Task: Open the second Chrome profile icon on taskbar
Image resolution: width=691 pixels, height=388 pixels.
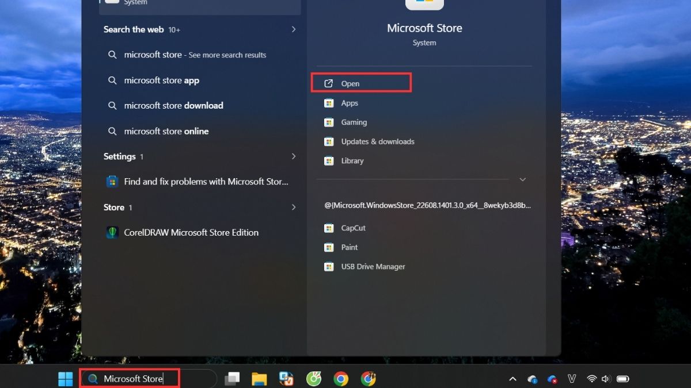Action: click(x=368, y=379)
